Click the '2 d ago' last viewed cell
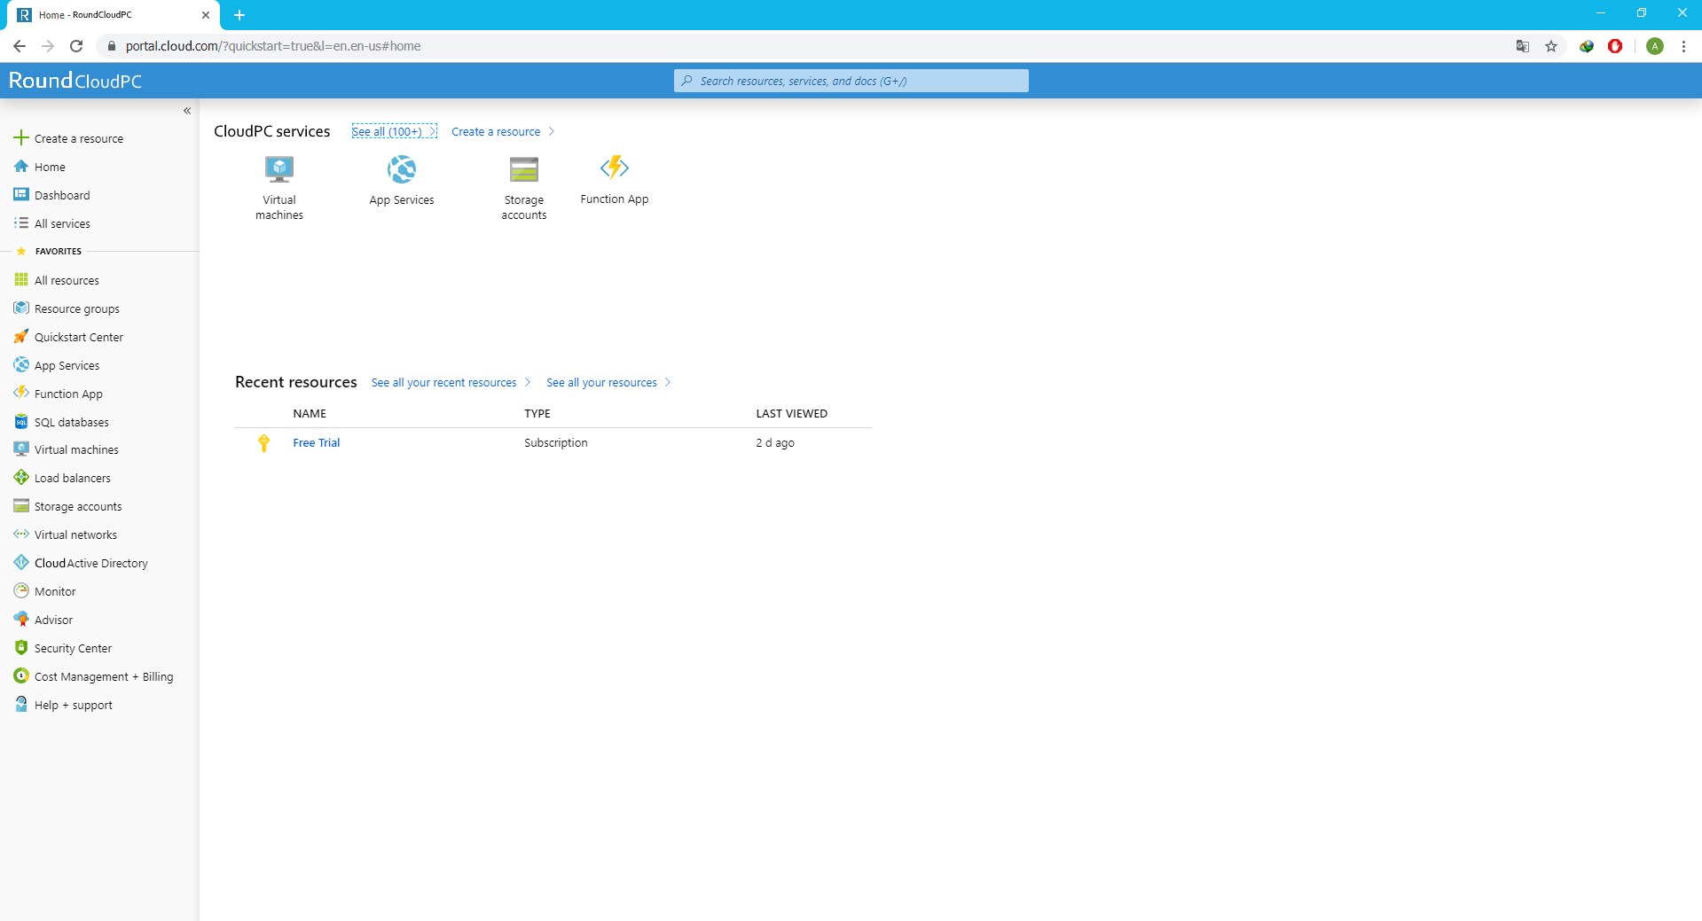 [x=775, y=443]
